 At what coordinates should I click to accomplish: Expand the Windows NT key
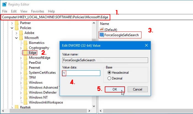(21, 98)
